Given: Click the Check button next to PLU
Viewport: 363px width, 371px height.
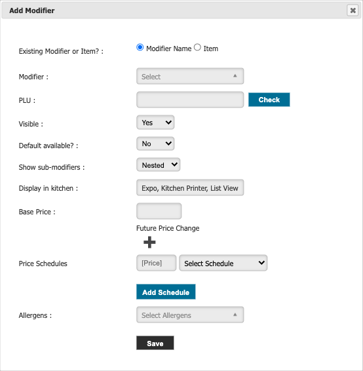Looking at the screenshot, I should pyautogui.click(x=269, y=100).
